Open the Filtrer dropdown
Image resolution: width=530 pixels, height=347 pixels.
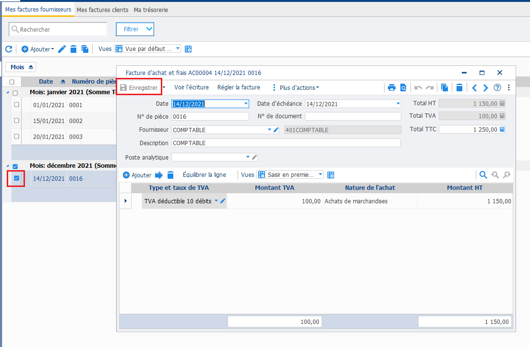(135, 29)
